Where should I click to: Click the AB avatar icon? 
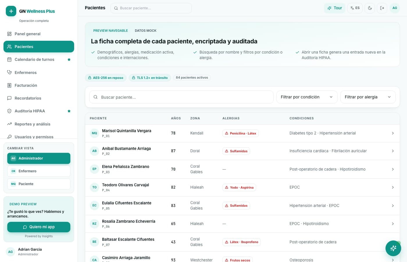[94, 151]
